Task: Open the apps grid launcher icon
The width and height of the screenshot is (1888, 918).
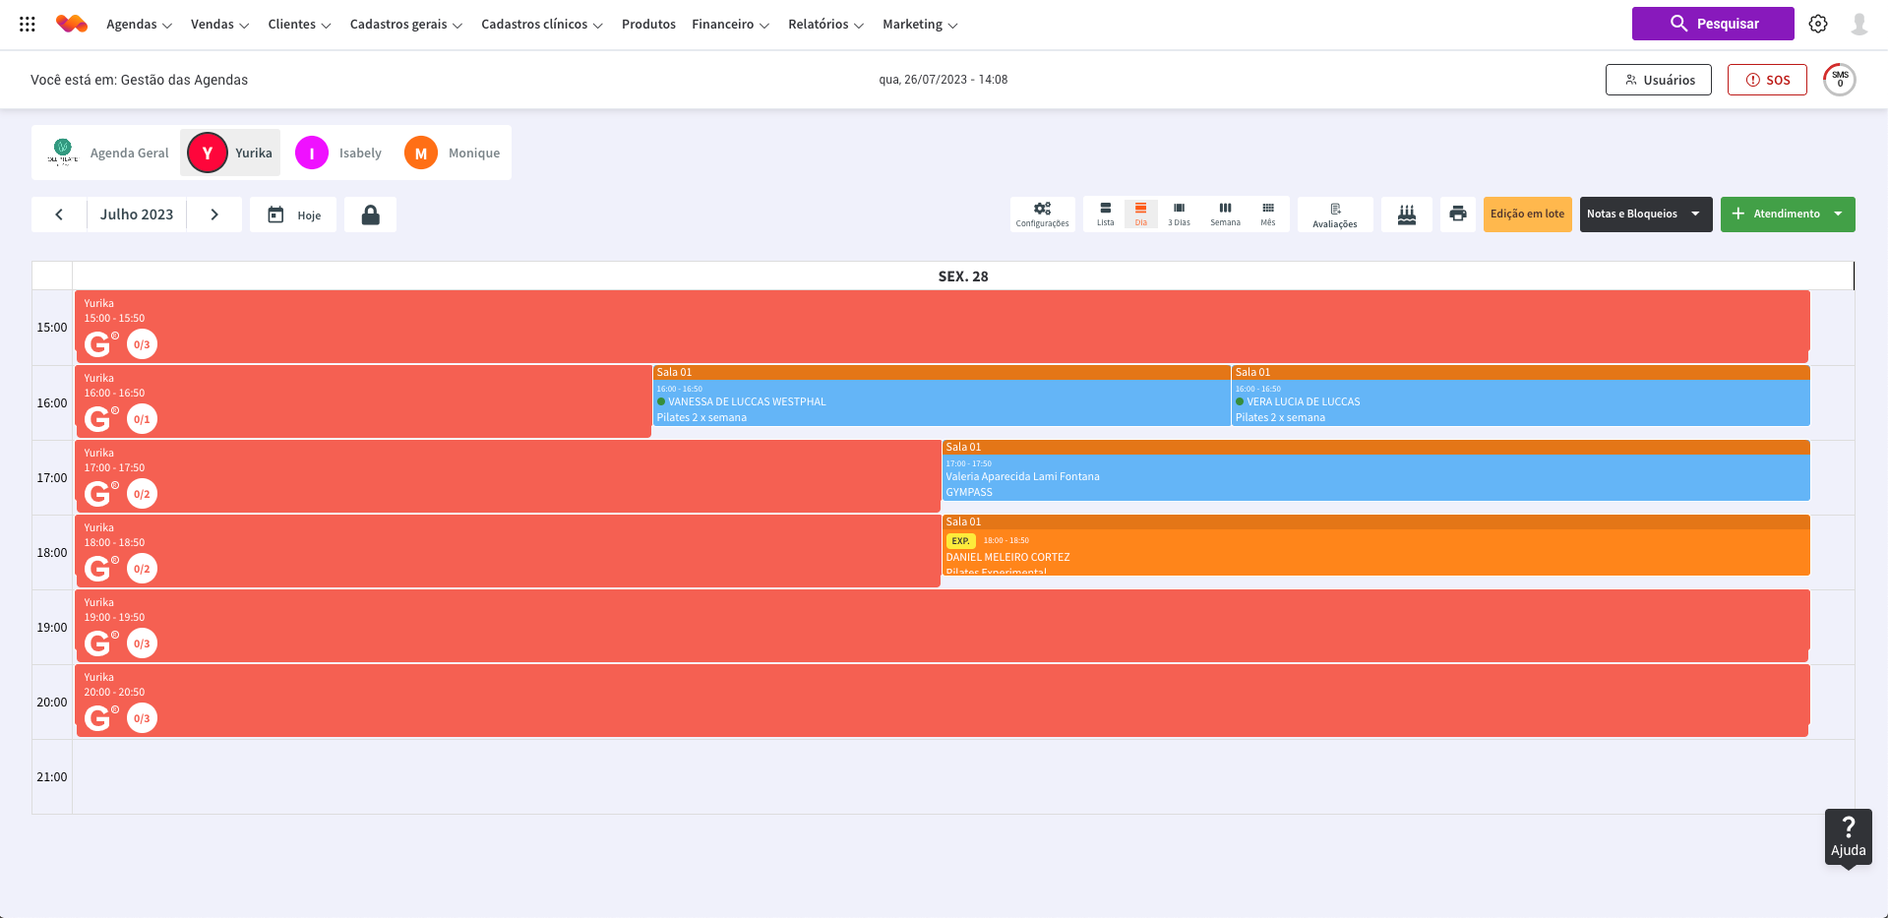Action: 28,24
